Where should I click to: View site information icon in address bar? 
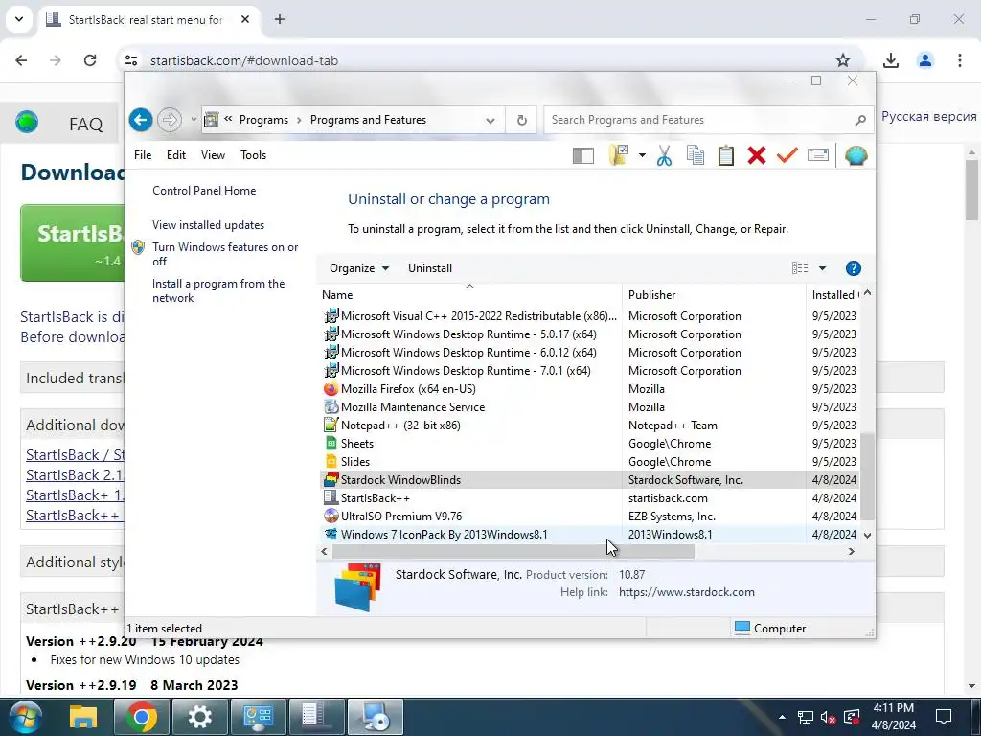pyautogui.click(x=131, y=60)
